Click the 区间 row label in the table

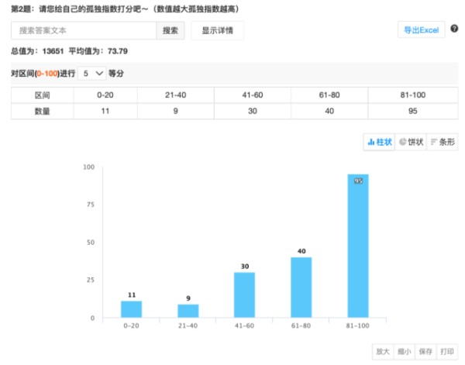[x=42, y=95]
